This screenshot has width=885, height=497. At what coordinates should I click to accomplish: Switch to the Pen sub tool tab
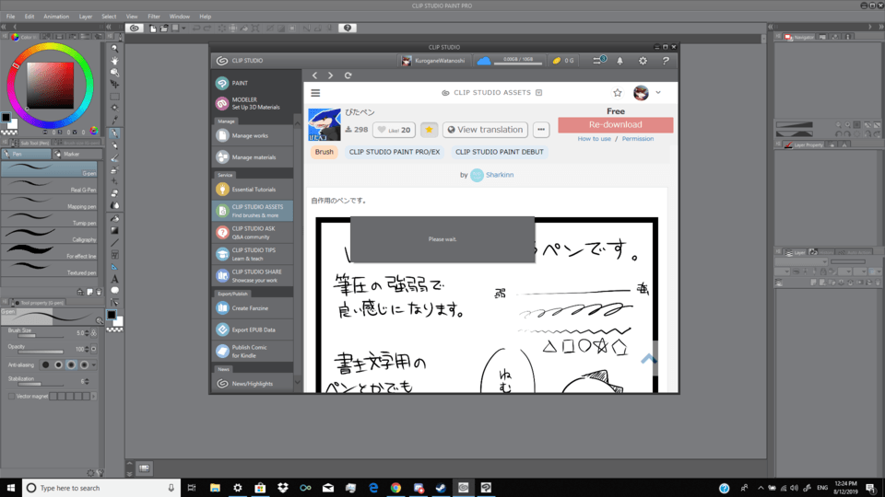(26, 154)
